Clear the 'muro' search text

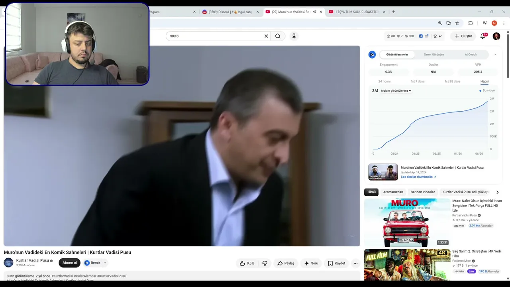click(266, 36)
